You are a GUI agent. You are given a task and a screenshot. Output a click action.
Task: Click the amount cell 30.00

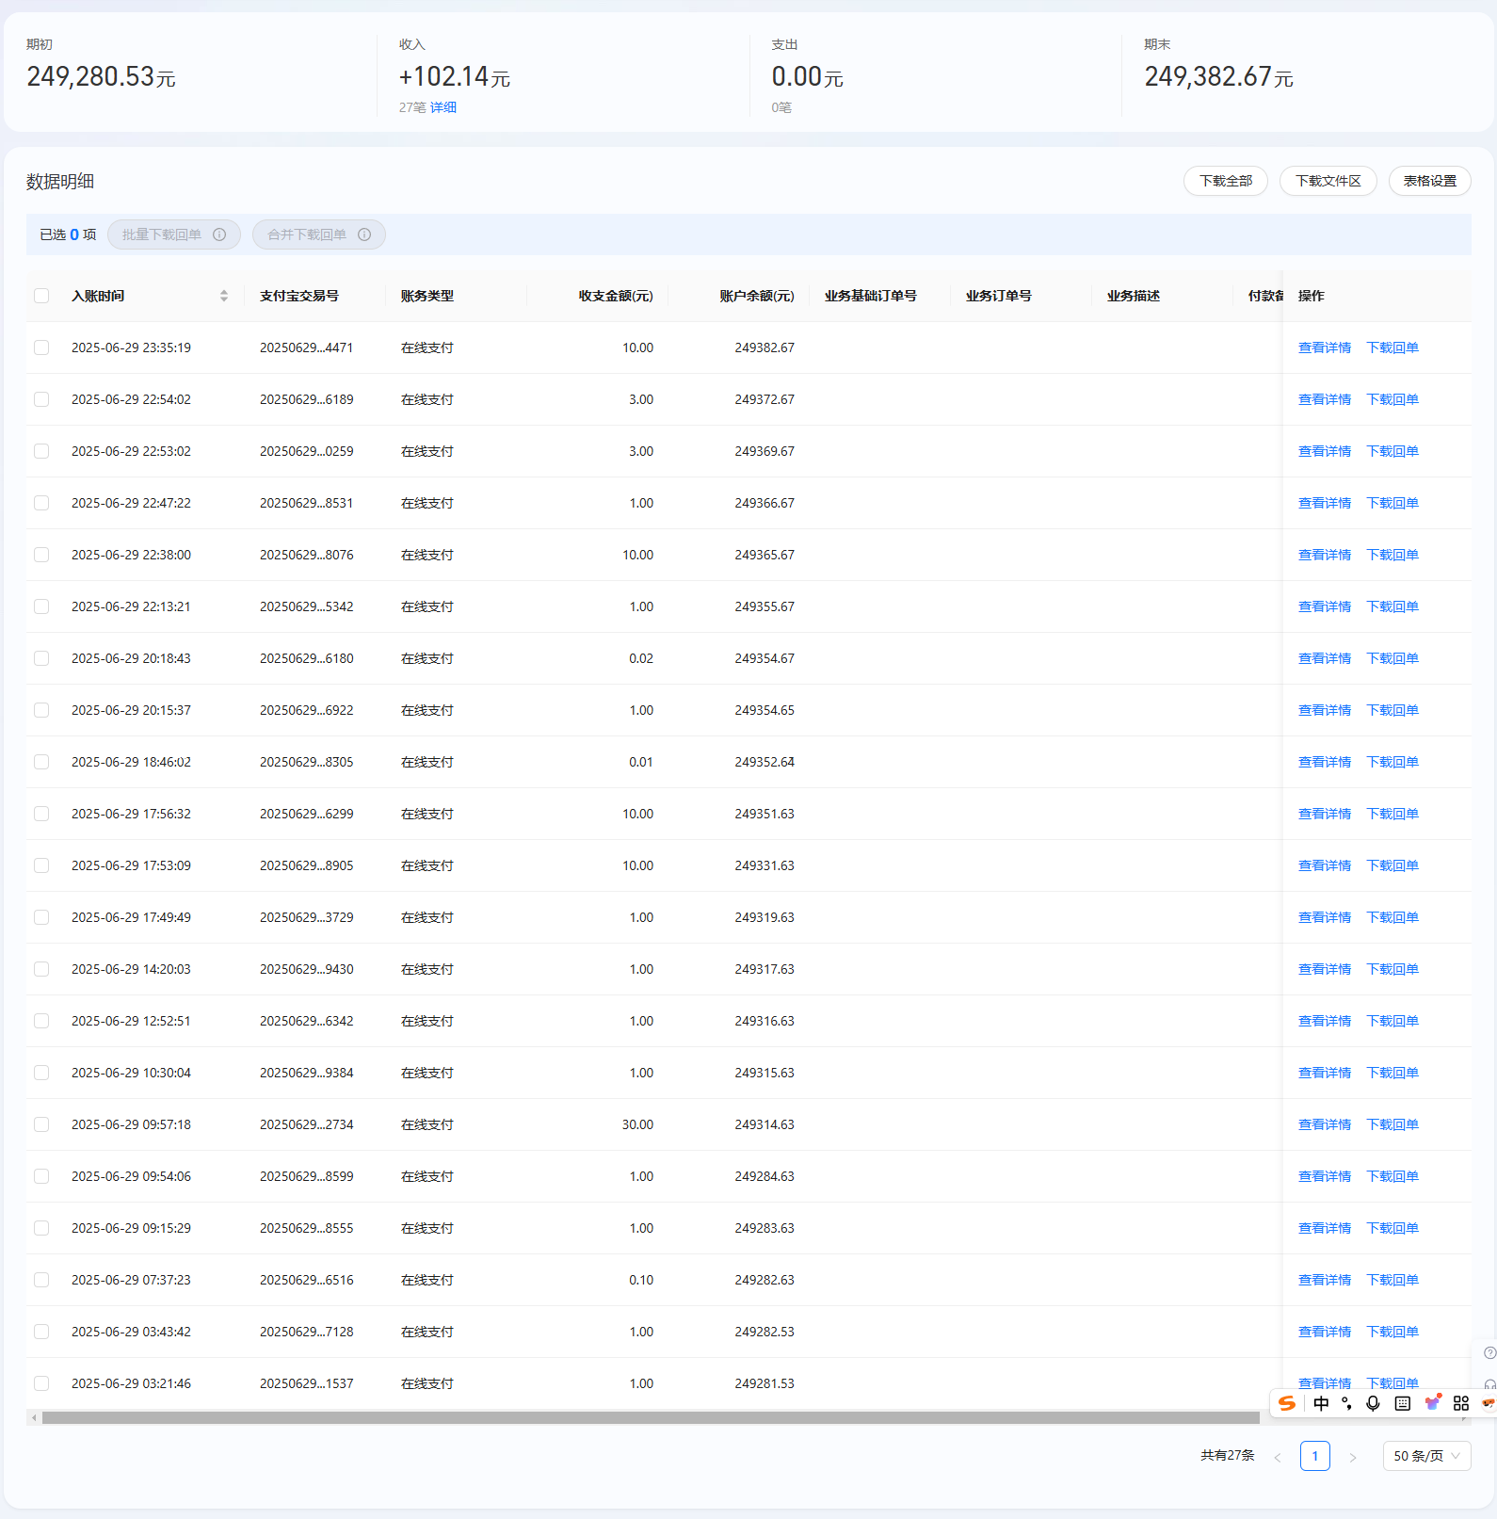pyautogui.click(x=637, y=1124)
